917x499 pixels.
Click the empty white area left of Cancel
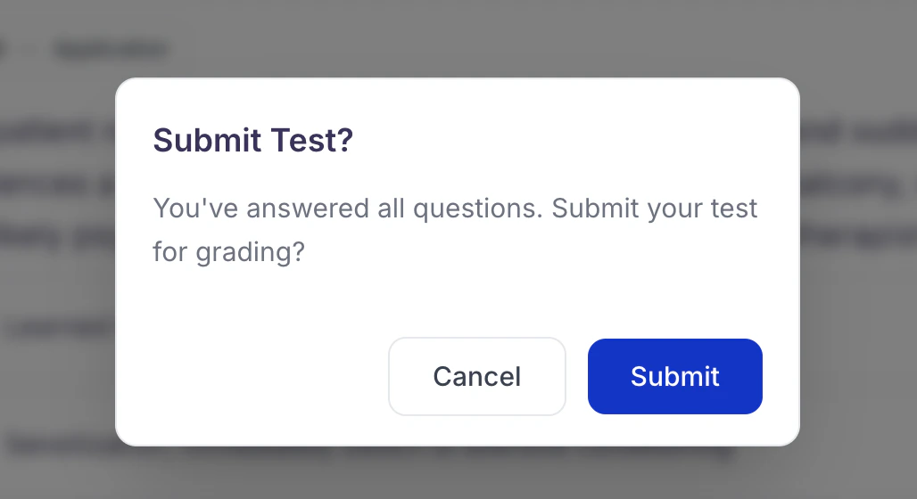(x=252, y=376)
